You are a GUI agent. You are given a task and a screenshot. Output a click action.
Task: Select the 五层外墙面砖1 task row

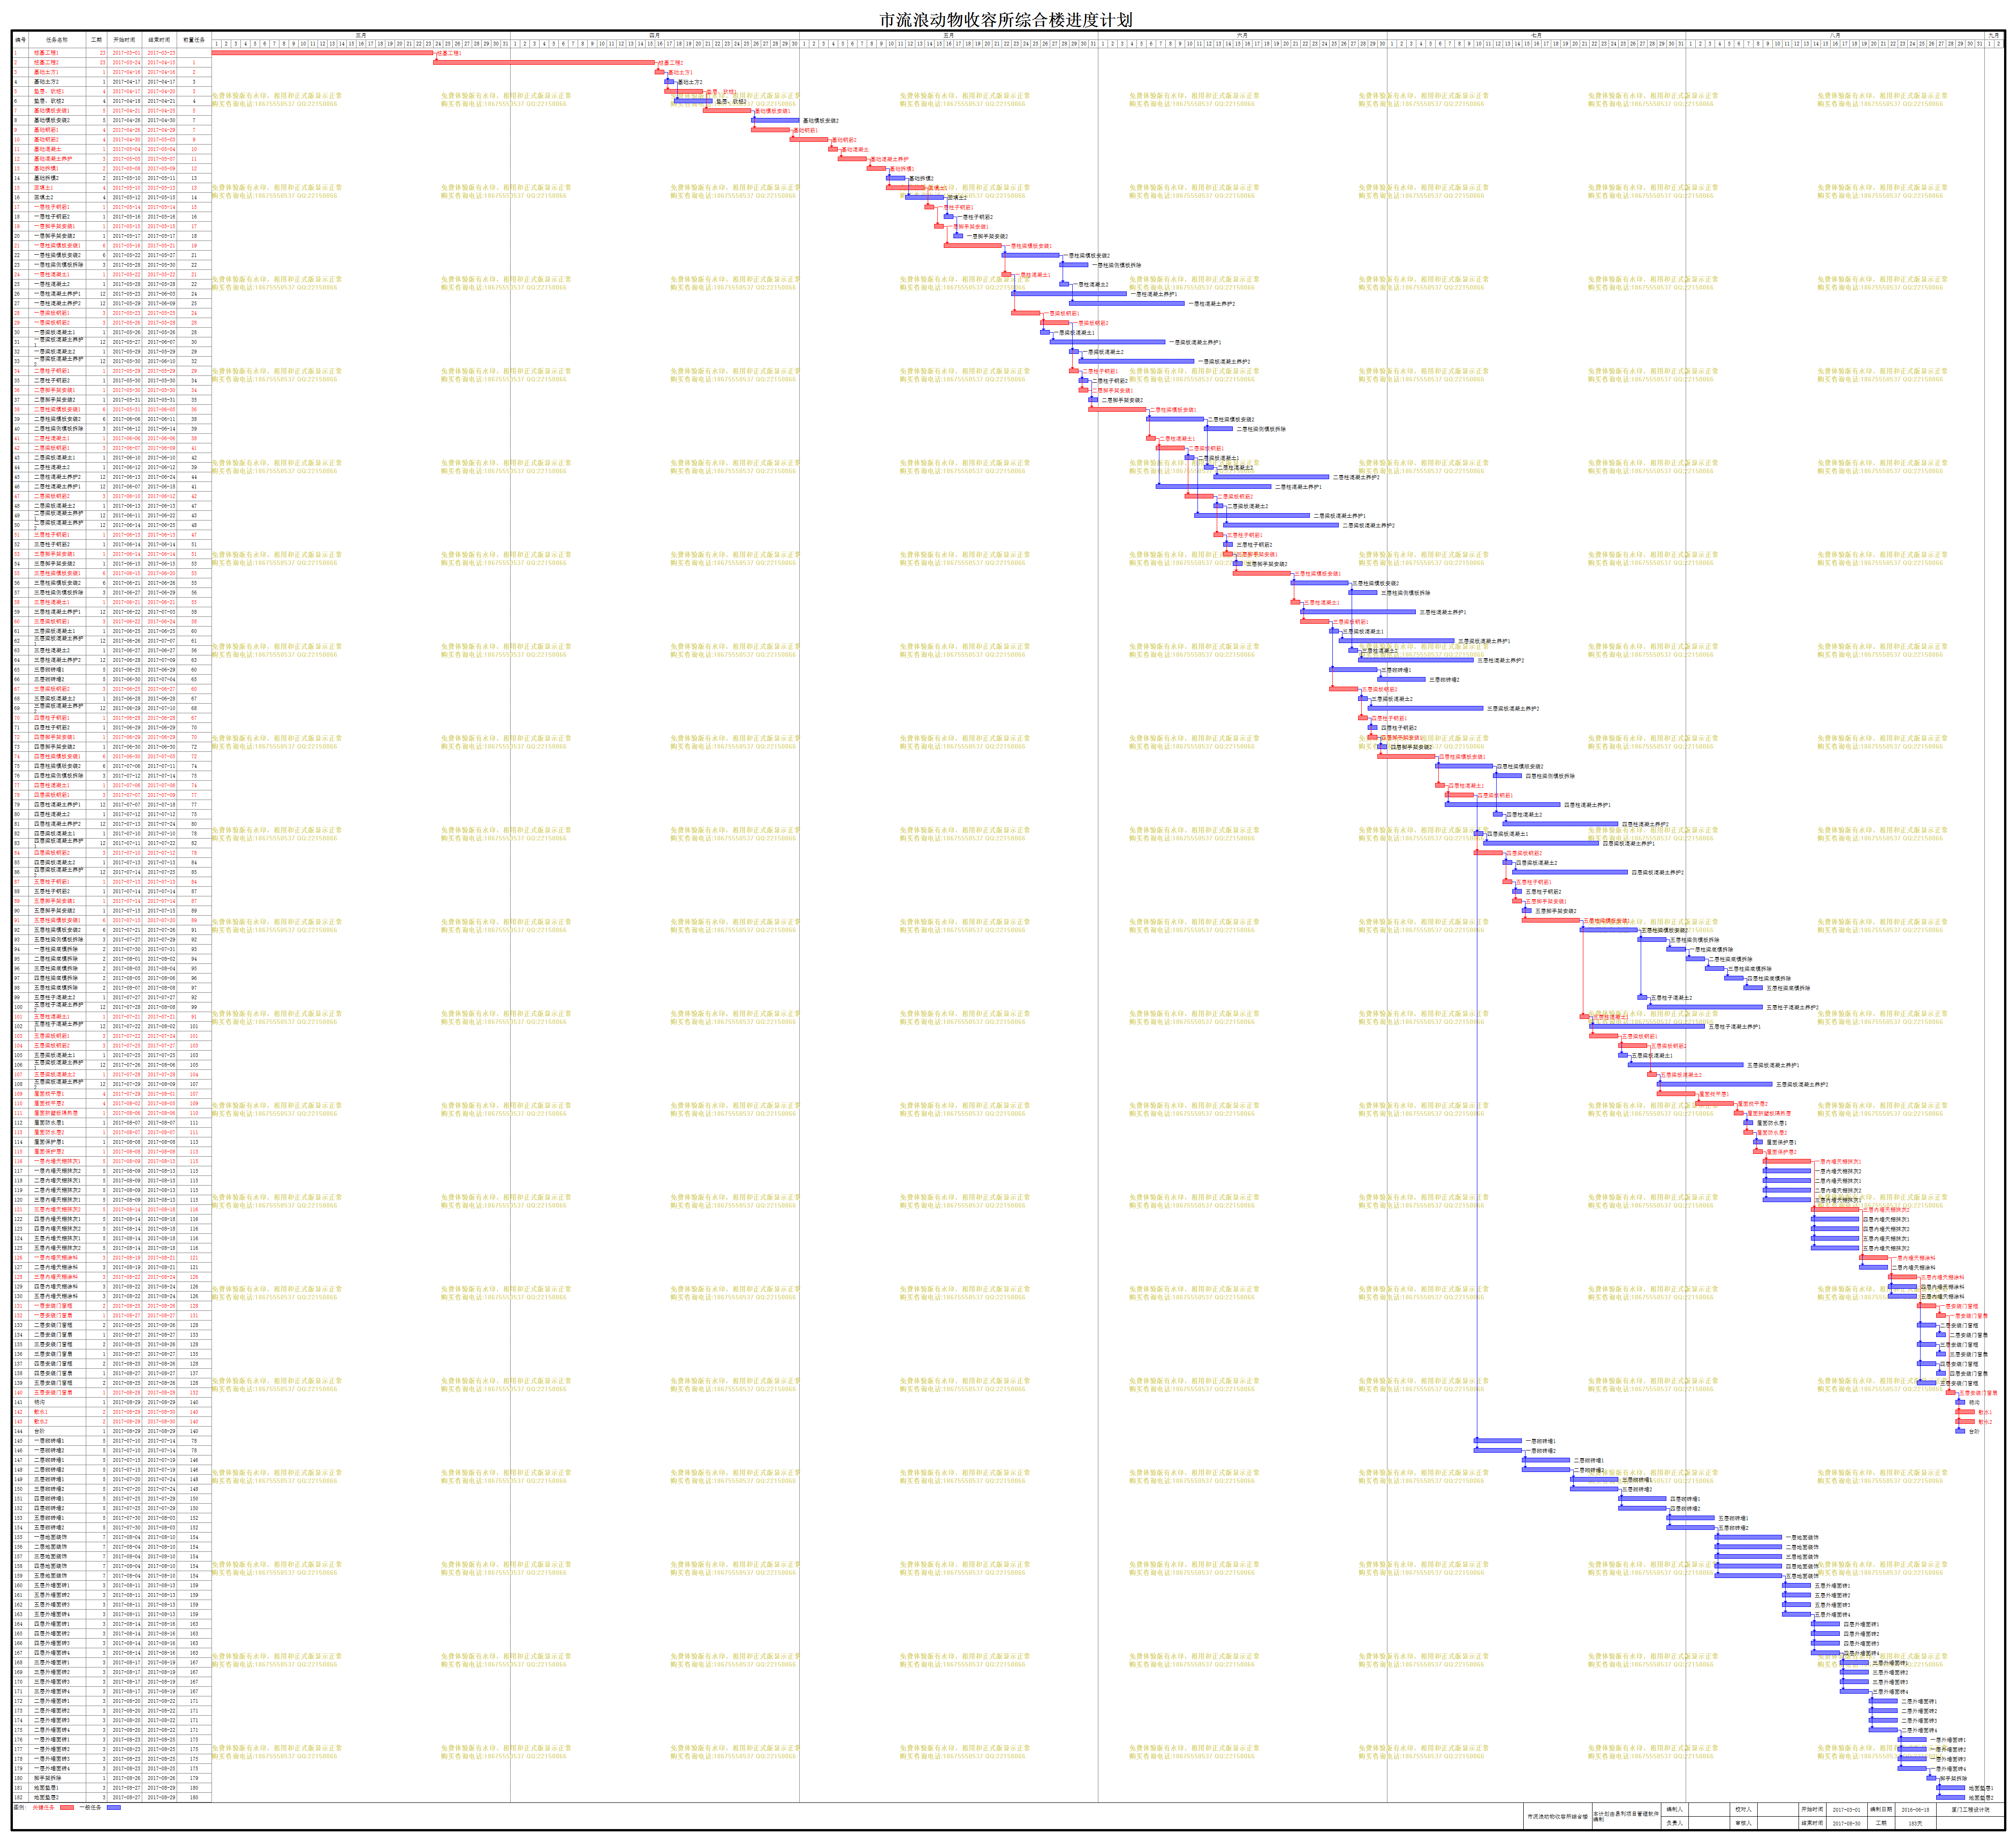pyautogui.click(x=111, y=1585)
